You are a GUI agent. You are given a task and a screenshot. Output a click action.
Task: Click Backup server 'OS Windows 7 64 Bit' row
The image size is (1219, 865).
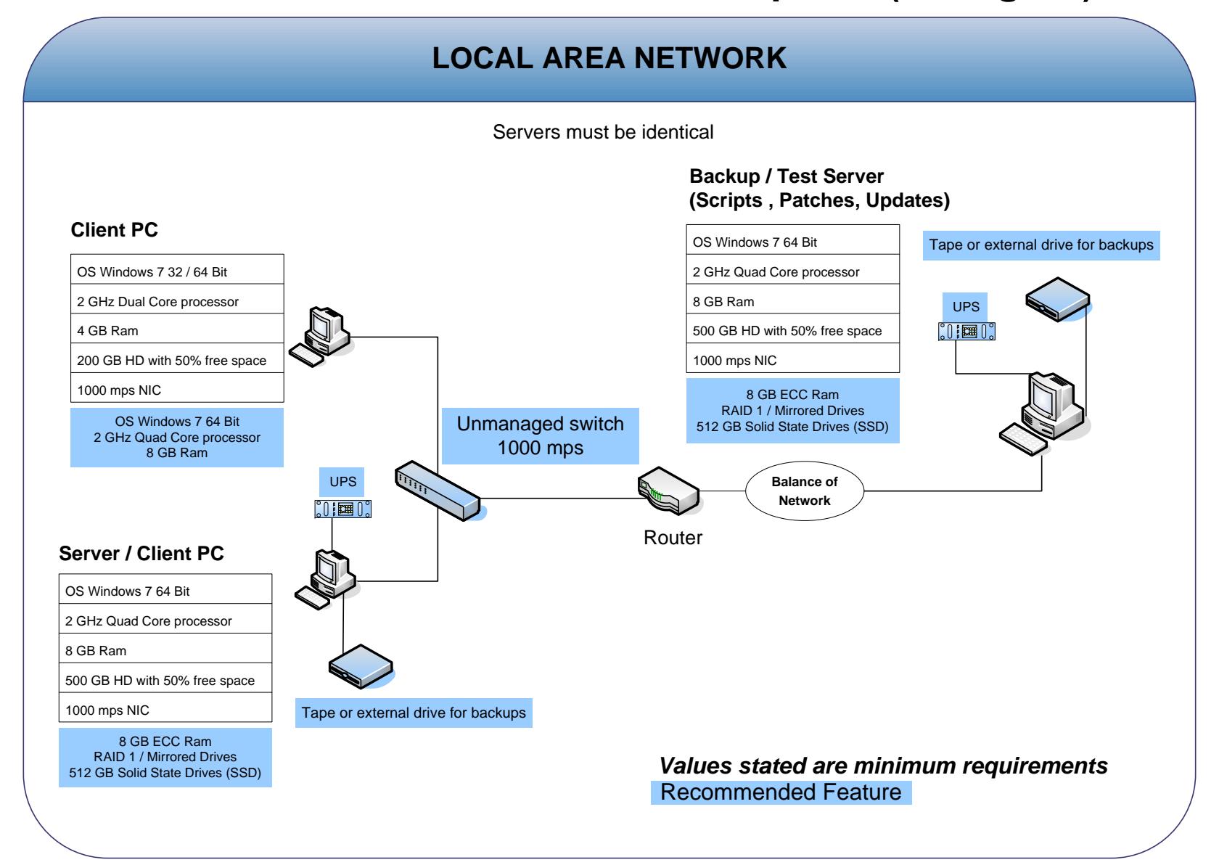(793, 239)
